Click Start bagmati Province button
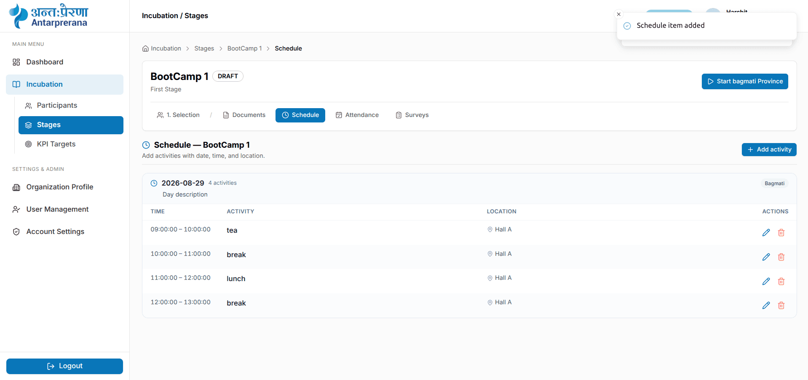Viewport: 808px width, 380px height. 745,81
